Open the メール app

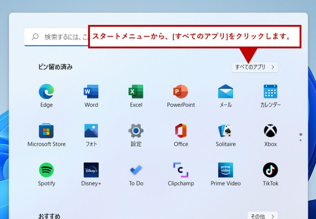coord(226,92)
